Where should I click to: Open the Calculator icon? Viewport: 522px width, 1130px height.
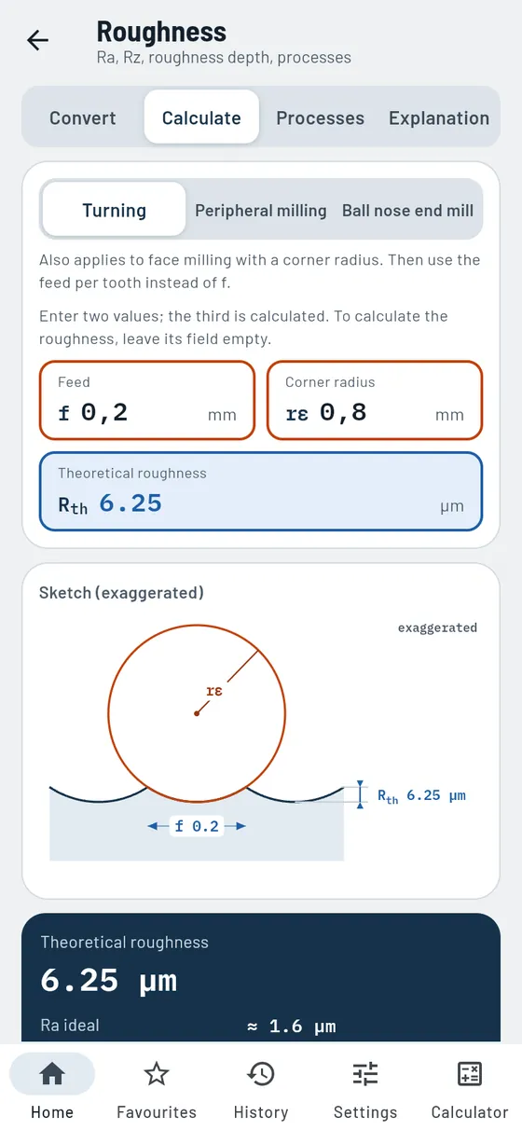[x=470, y=1074]
